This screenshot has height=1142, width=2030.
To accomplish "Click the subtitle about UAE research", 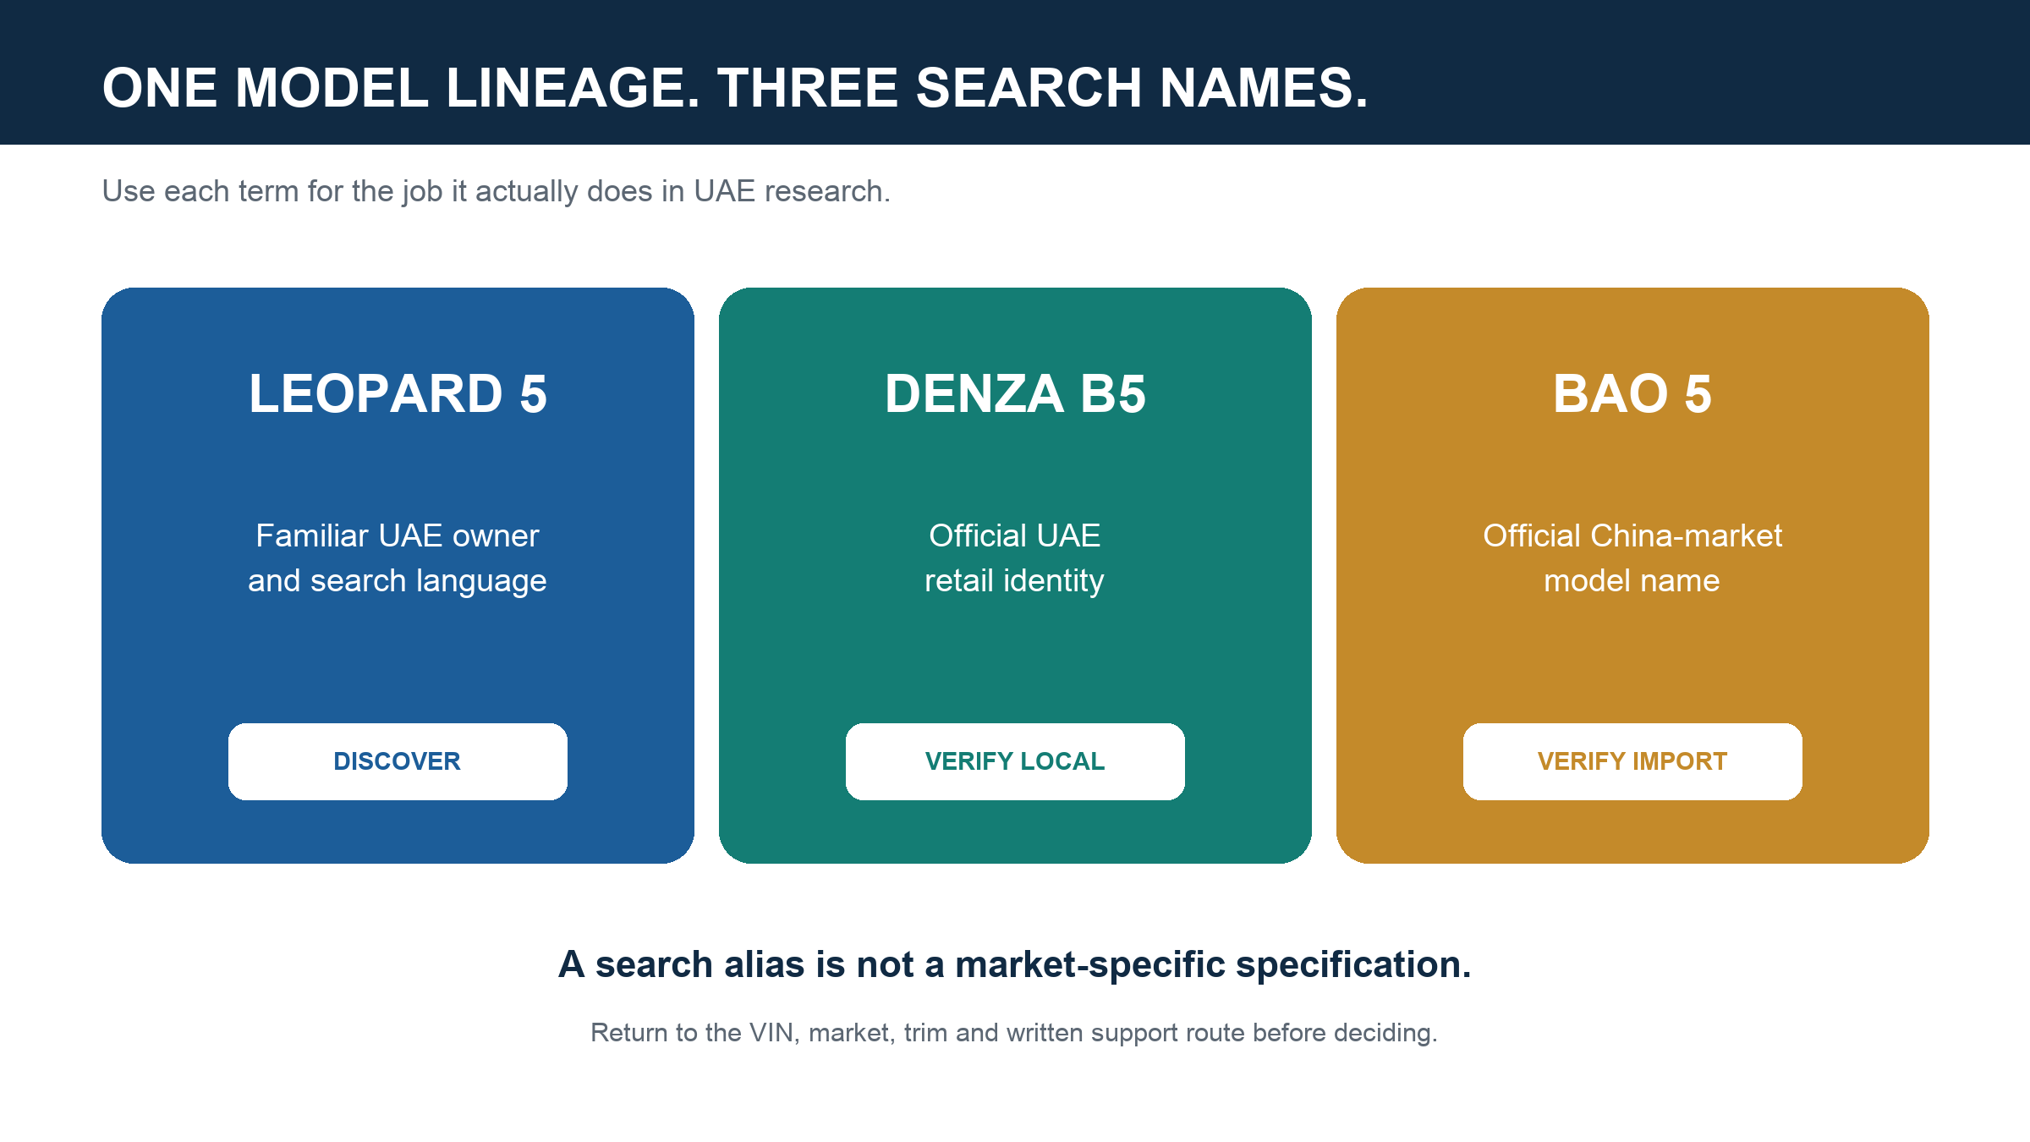I will point(496,192).
